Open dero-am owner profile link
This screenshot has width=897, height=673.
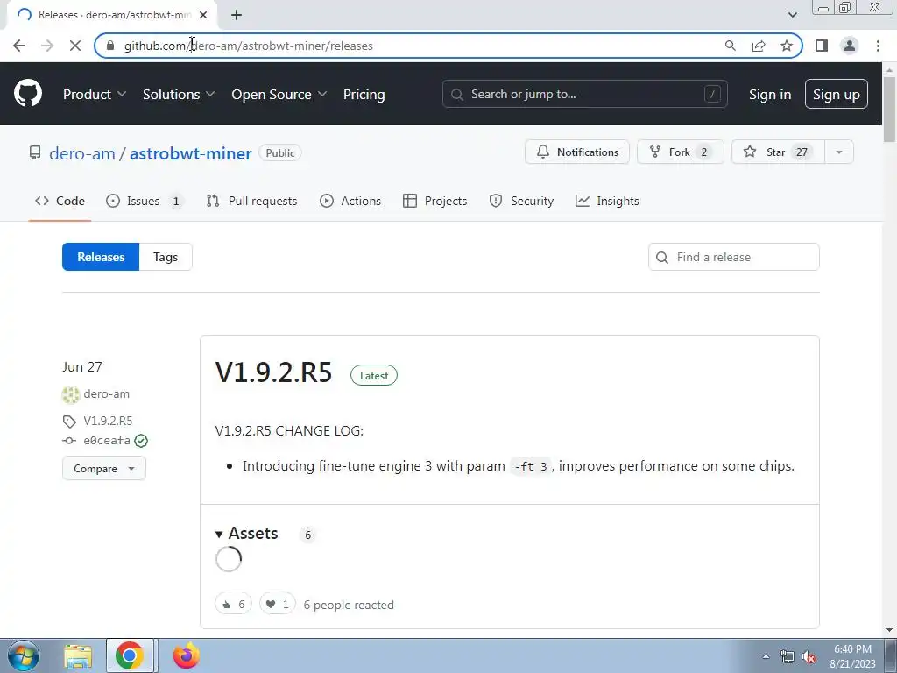coord(81,153)
